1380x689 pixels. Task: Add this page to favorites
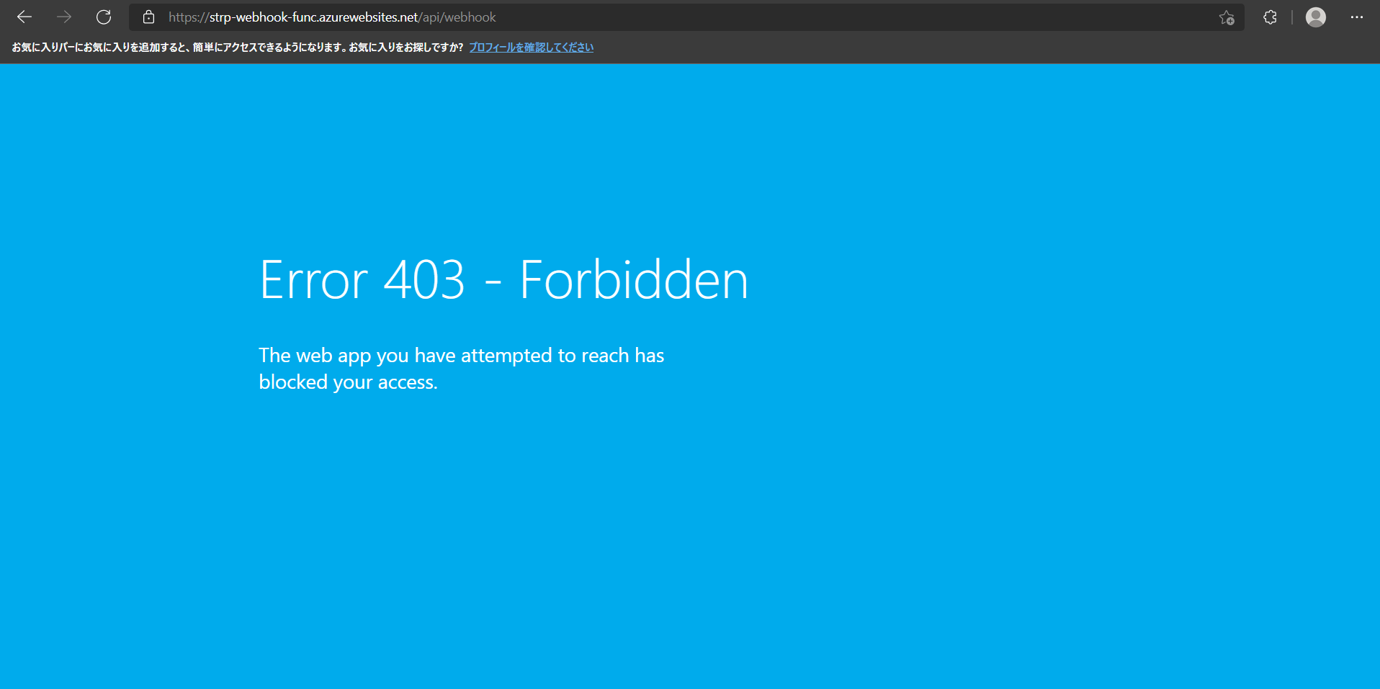pos(1227,17)
